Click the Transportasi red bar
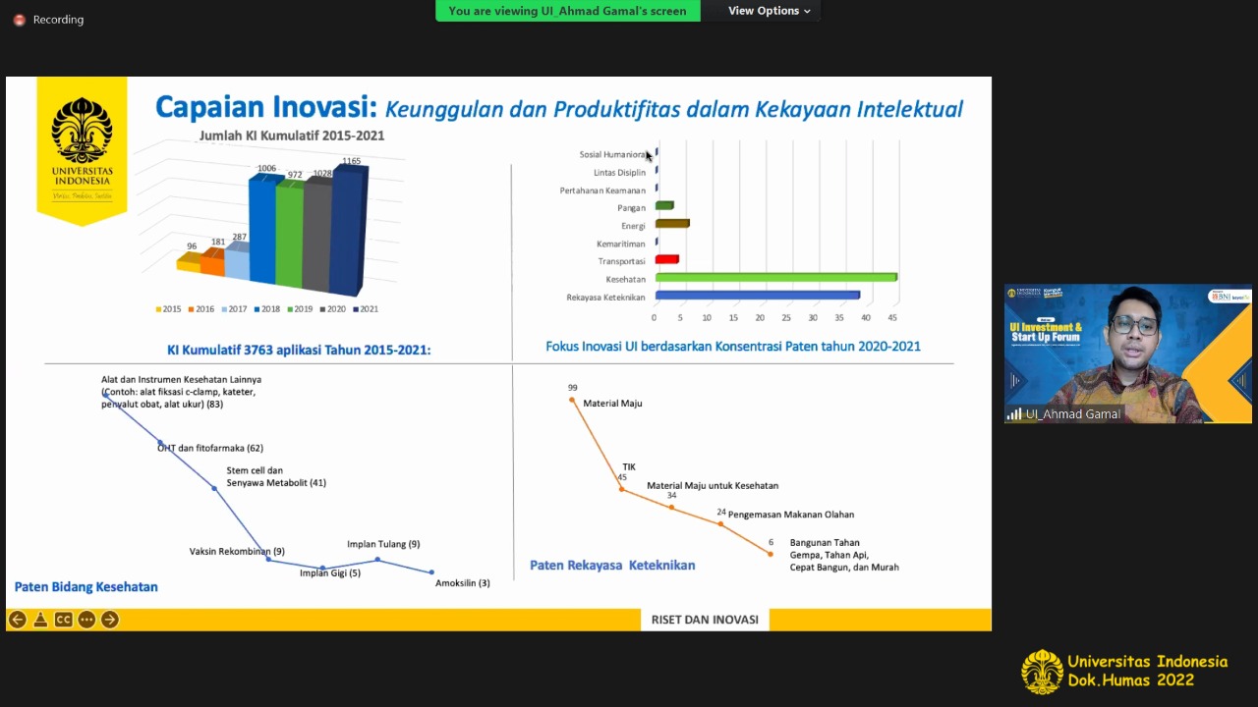 click(666, 259)
